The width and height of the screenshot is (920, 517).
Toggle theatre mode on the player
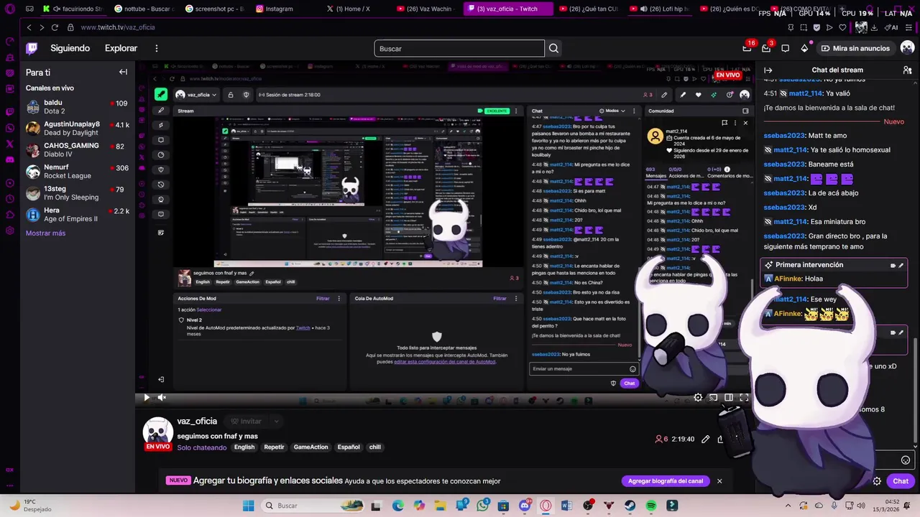(729, 397)
